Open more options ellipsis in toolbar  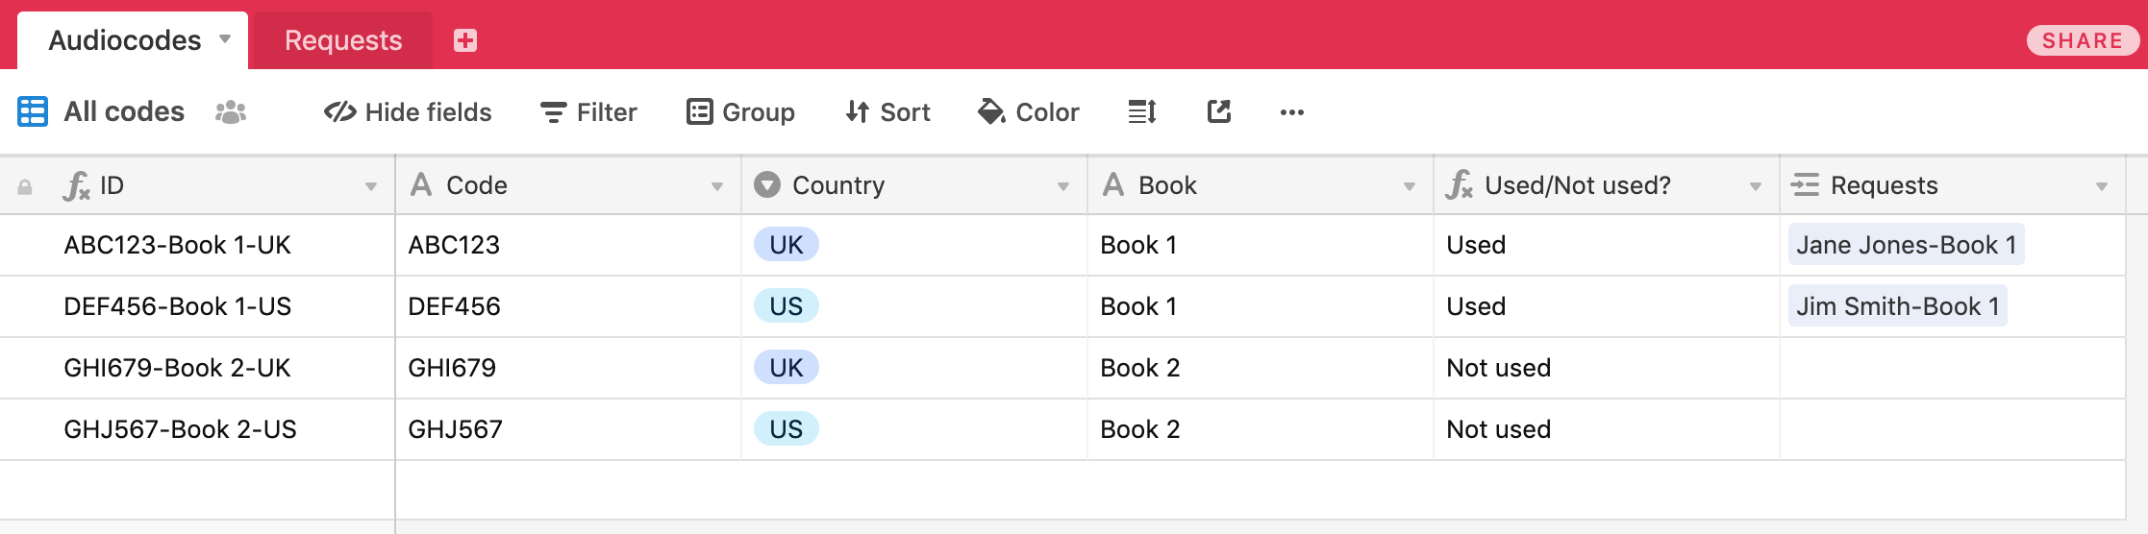(x=1292, y=112)
